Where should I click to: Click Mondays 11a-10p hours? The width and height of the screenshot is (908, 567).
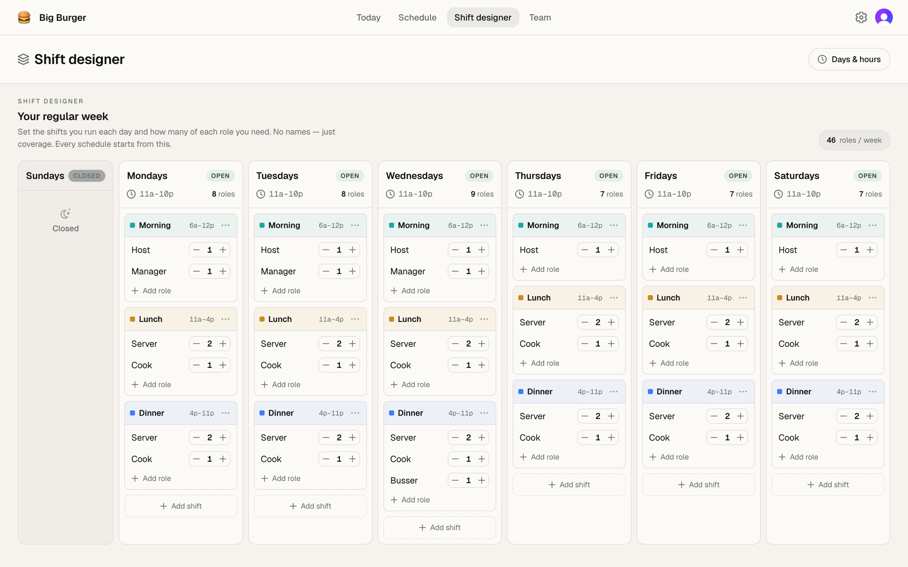point(150,194)
